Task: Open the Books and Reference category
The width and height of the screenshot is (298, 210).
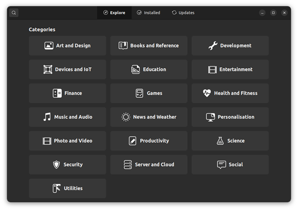Action: [x=149, y=45]
